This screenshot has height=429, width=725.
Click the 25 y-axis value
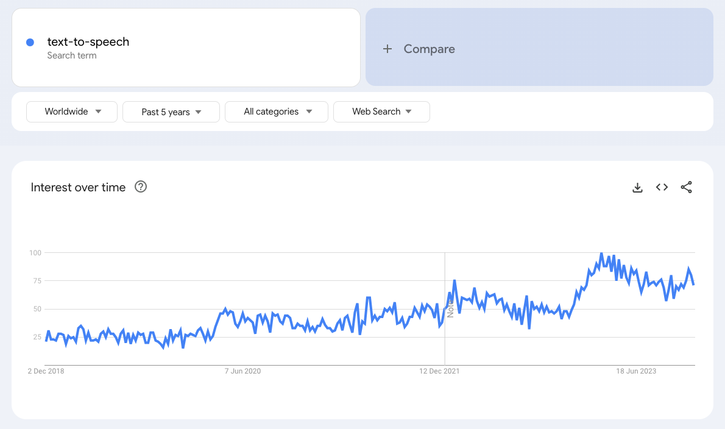click(37, 338)
